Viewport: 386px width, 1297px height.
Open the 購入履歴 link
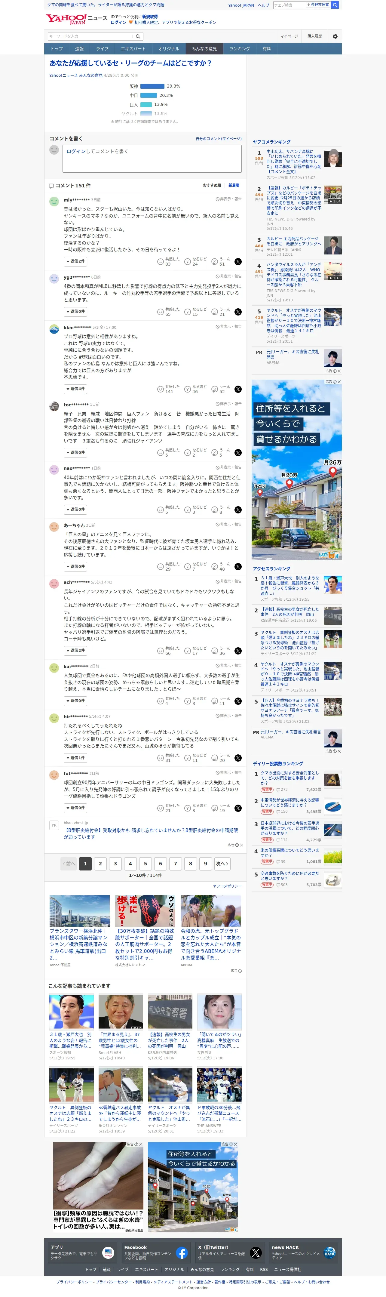(x=314, y=36)
